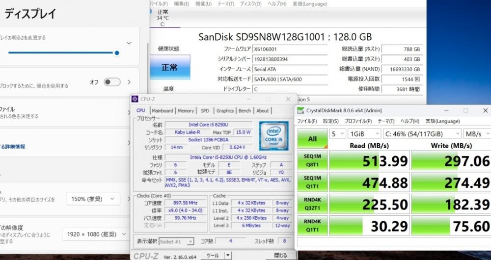Switch to the Graphics tab in CPU-Z
This screenshot has width=491, height=260.
[225, 111]
